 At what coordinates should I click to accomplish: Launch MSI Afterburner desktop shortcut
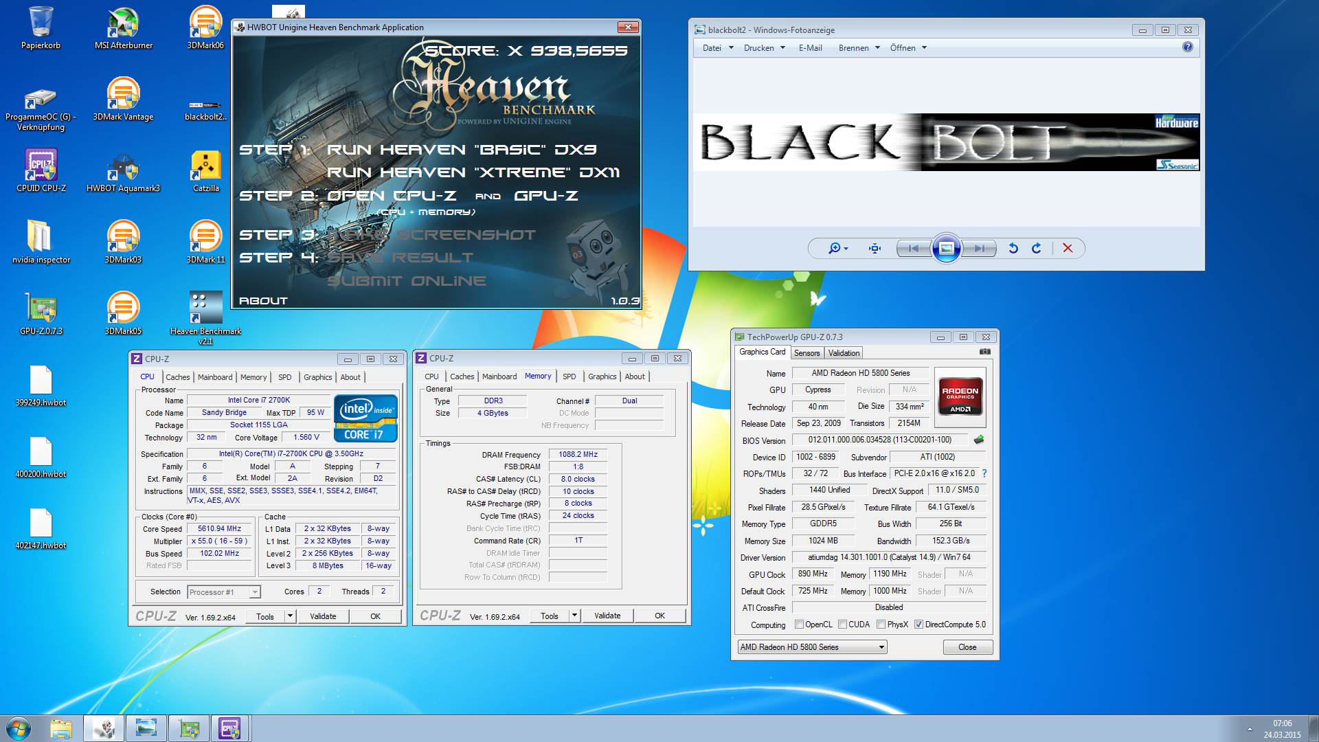tap(124, 27)
